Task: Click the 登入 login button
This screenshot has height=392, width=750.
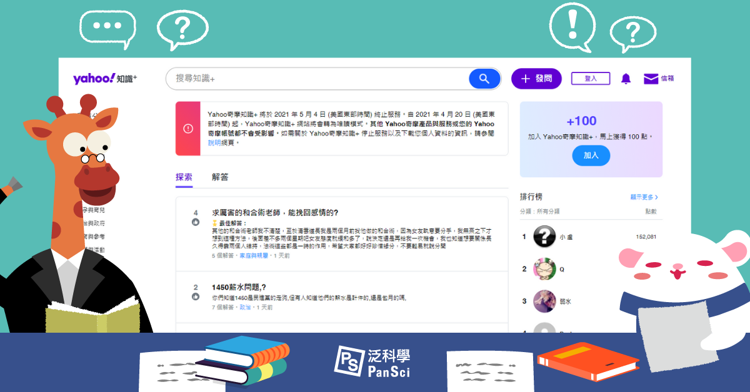Action: coord(591,79)
